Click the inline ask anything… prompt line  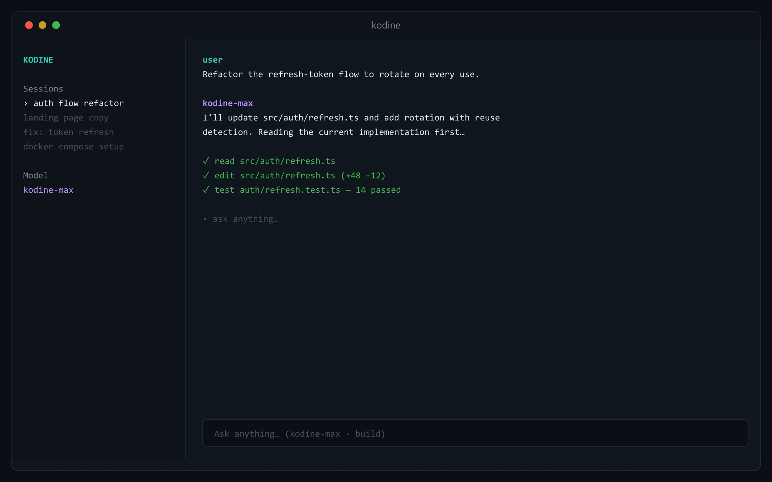(241, 219)
